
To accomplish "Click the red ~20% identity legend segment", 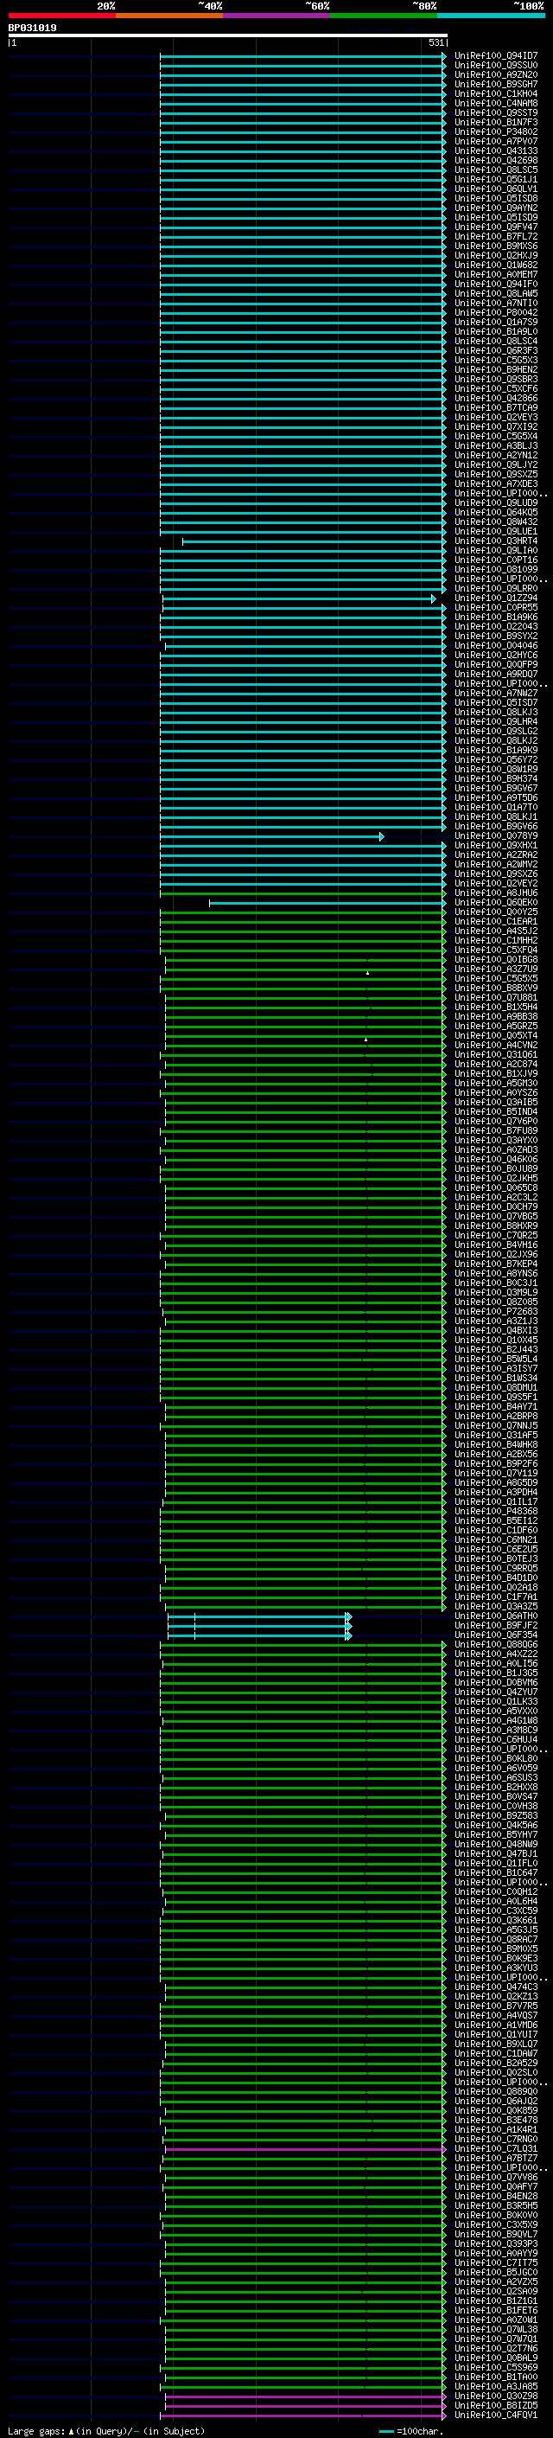I will point(61,16).
